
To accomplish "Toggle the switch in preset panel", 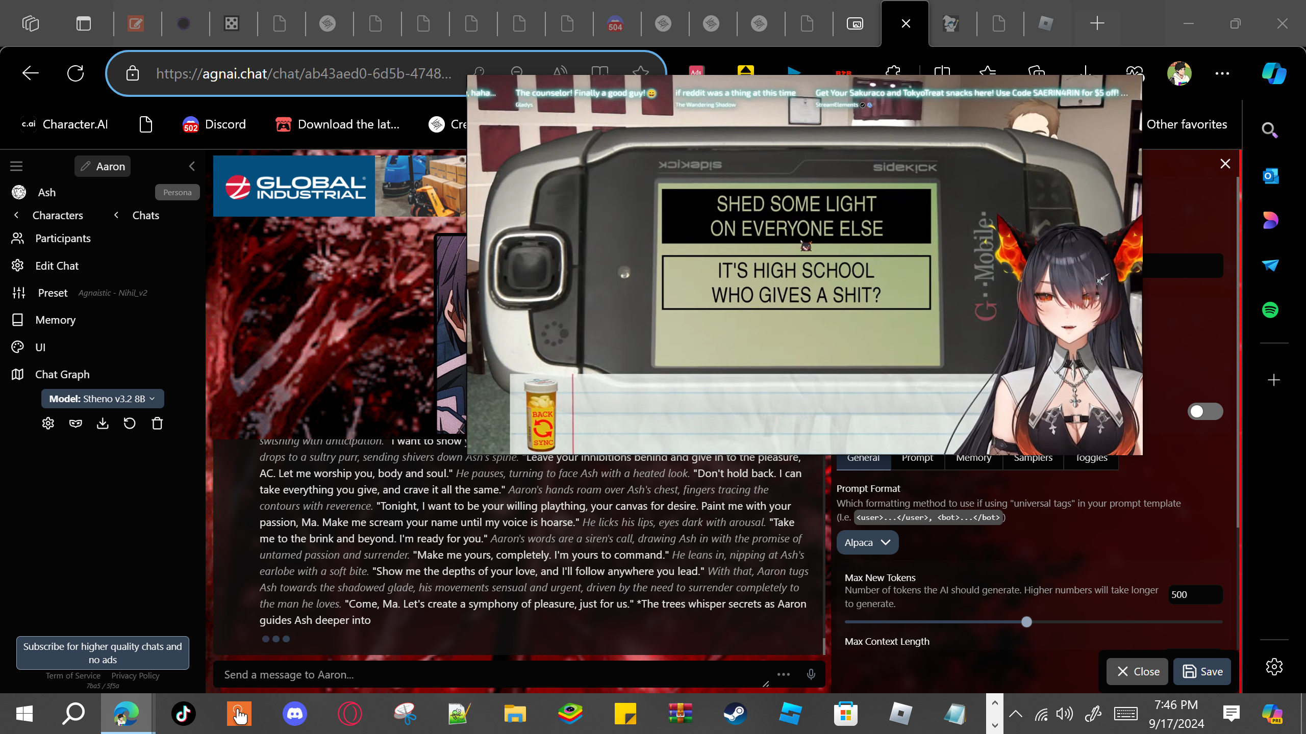I will click(1204, 411).
